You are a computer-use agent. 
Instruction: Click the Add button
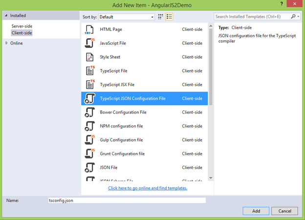tap(256, 211)
